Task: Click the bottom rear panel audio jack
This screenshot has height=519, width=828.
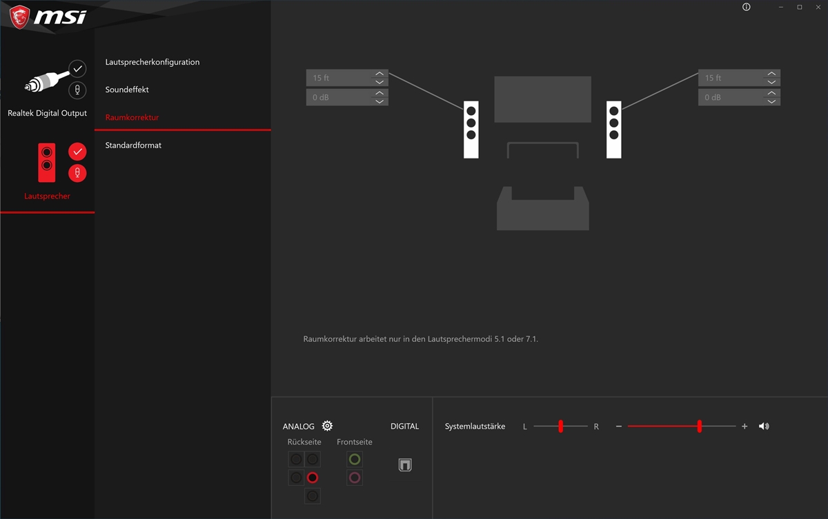Action: click(x=313, y=496)
